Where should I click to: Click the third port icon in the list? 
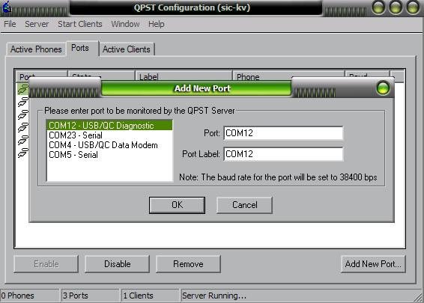point(23,114)
